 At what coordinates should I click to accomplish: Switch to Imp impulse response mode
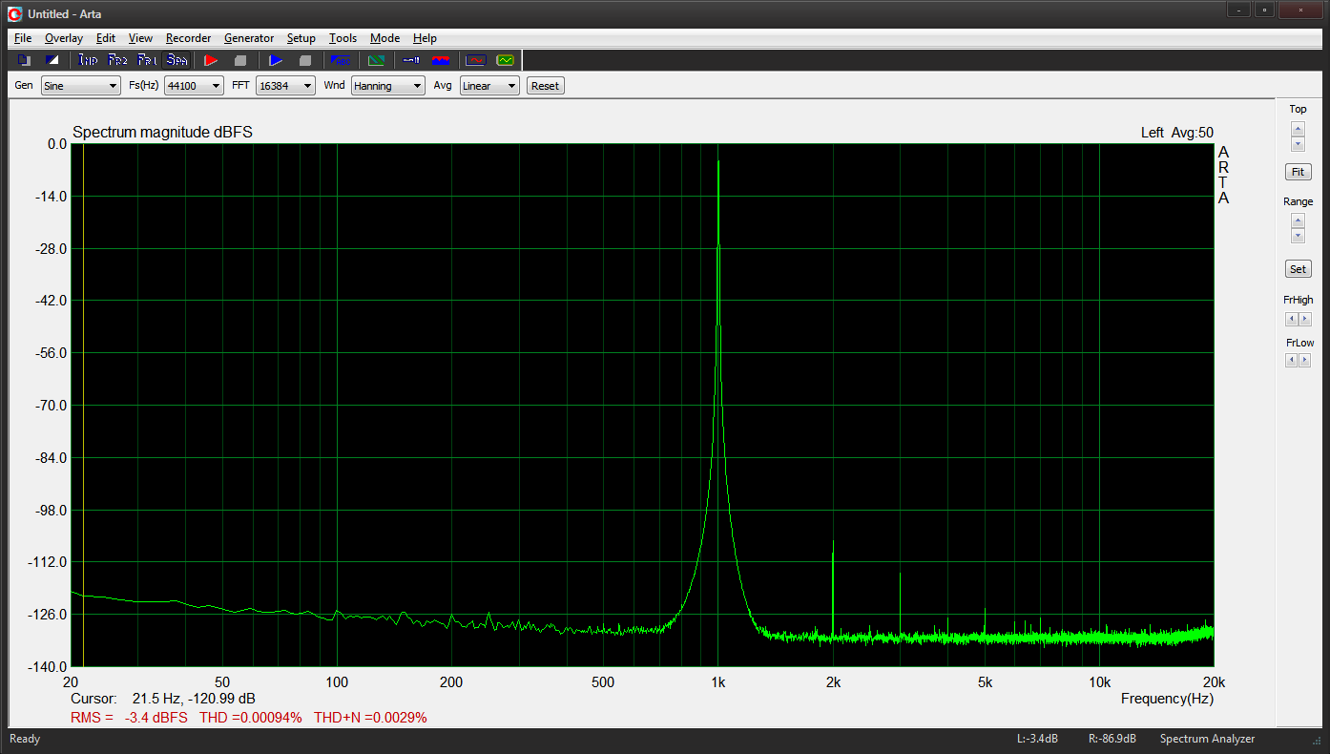point(88,60)
